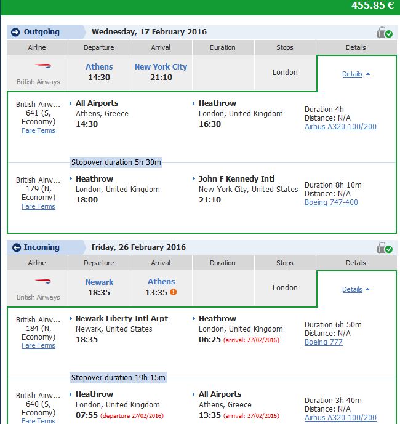Open Fare Terms for flight 184

point(38,345)
